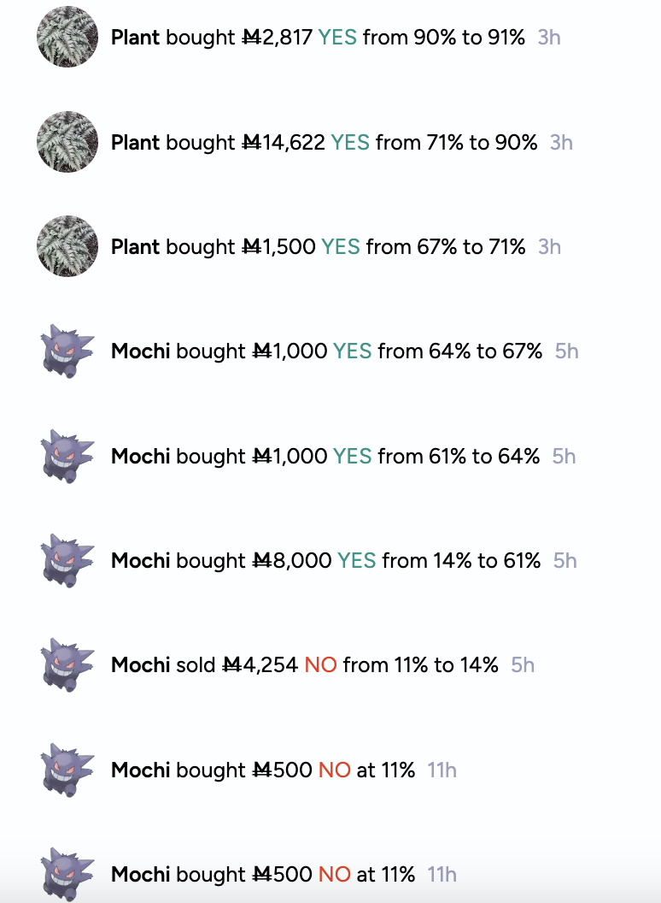Image resolution: width=661 pixels, height=903 pixels.
Task: Click the 3h timestamp on the ₼2,817 bet
Action: coord(549,38)
